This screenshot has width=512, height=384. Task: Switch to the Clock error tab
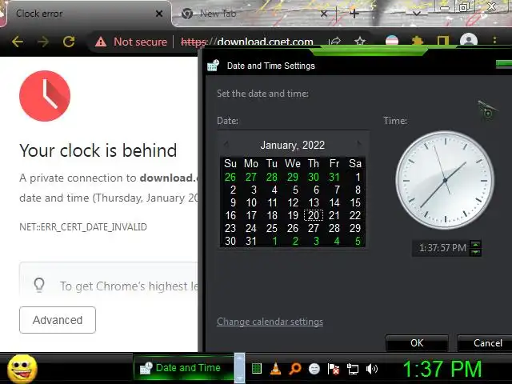coord(86,14)
